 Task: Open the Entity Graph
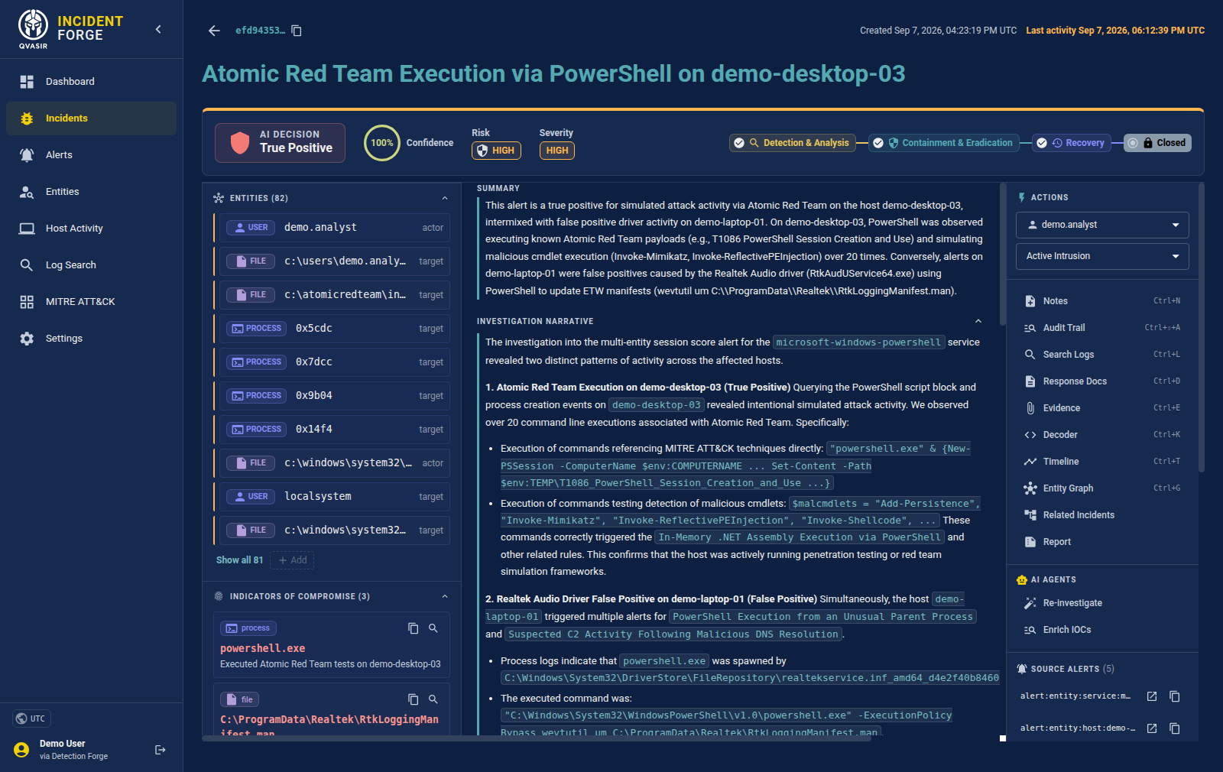(x=1101, y=488)
